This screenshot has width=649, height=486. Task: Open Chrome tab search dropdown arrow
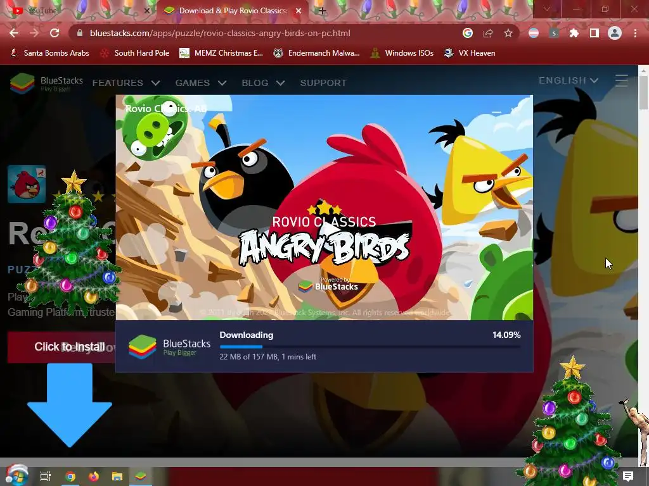pos(547,9)
